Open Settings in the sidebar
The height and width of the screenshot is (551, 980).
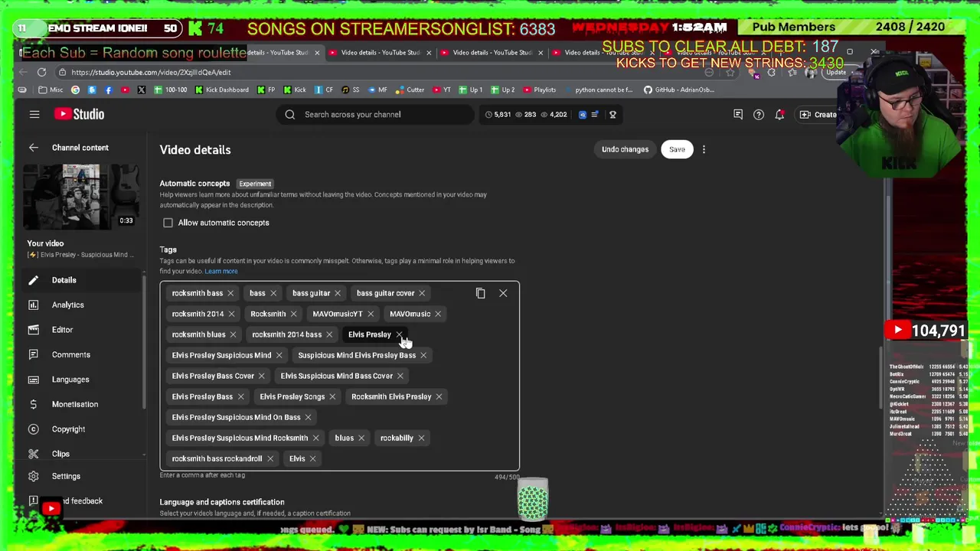(80, 476)
